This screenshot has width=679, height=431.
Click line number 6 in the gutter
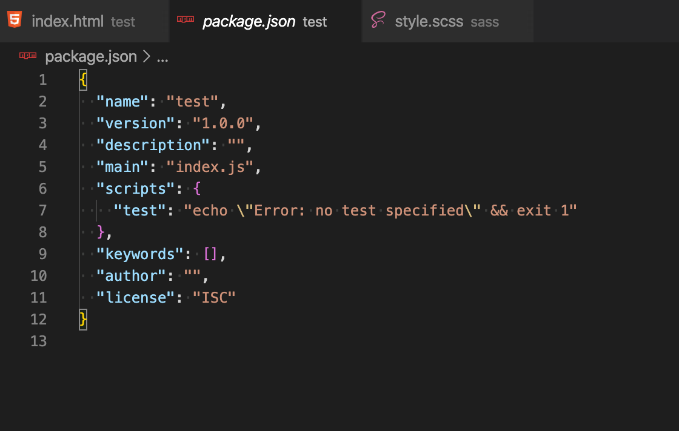(42, 189)
